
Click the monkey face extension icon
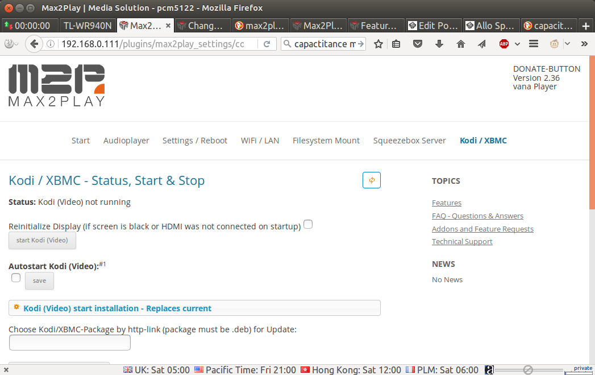pyautogui.click(x=555, y=44)
